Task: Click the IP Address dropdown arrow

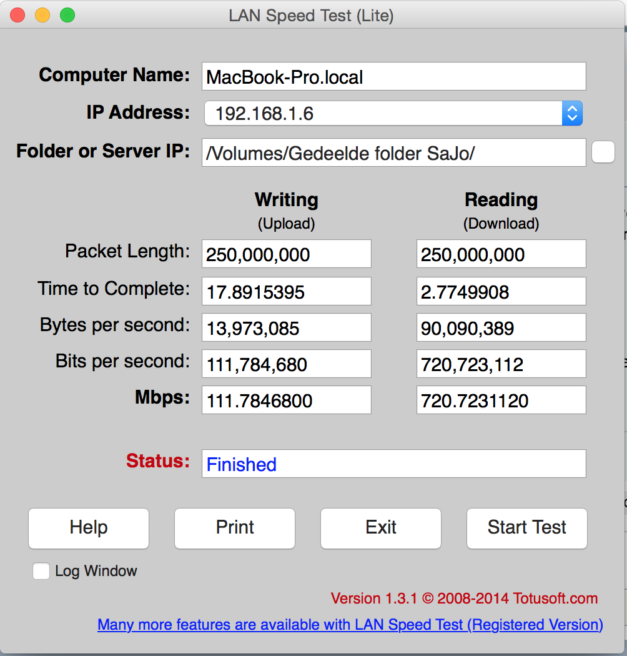Action: pos(572,114)
